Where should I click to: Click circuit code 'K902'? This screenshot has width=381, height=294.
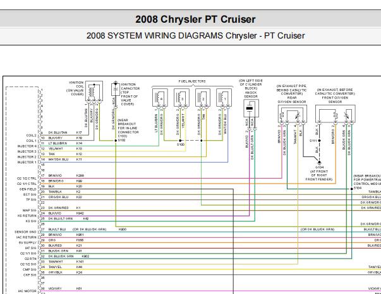tap(85, 256)
